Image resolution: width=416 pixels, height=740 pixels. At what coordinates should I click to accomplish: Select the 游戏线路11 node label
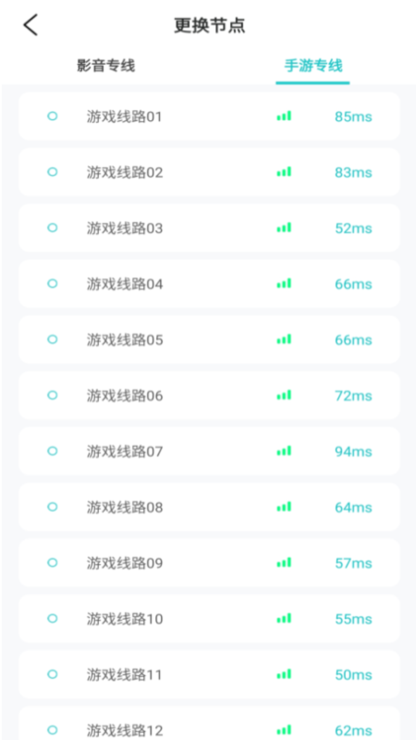coord(124,674)
